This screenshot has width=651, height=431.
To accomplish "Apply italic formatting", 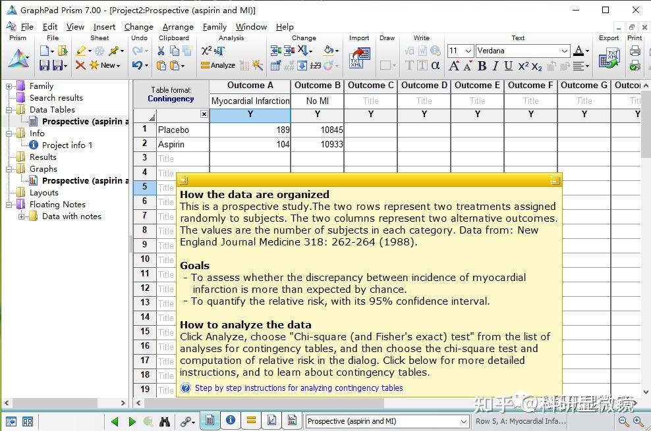I will pos(495,66).
